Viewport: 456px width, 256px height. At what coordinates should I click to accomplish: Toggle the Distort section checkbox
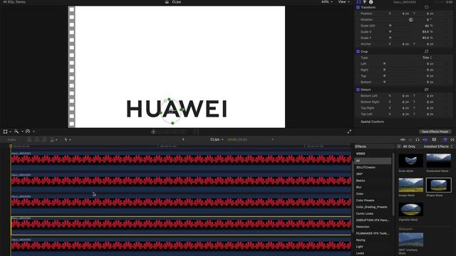pyautogui.click(x=358, y=90)
